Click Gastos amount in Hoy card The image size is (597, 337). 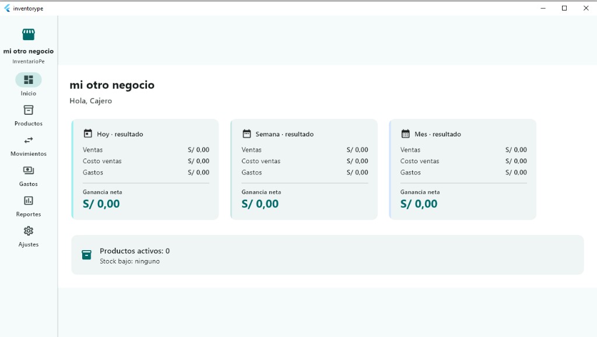pos(198,173)
